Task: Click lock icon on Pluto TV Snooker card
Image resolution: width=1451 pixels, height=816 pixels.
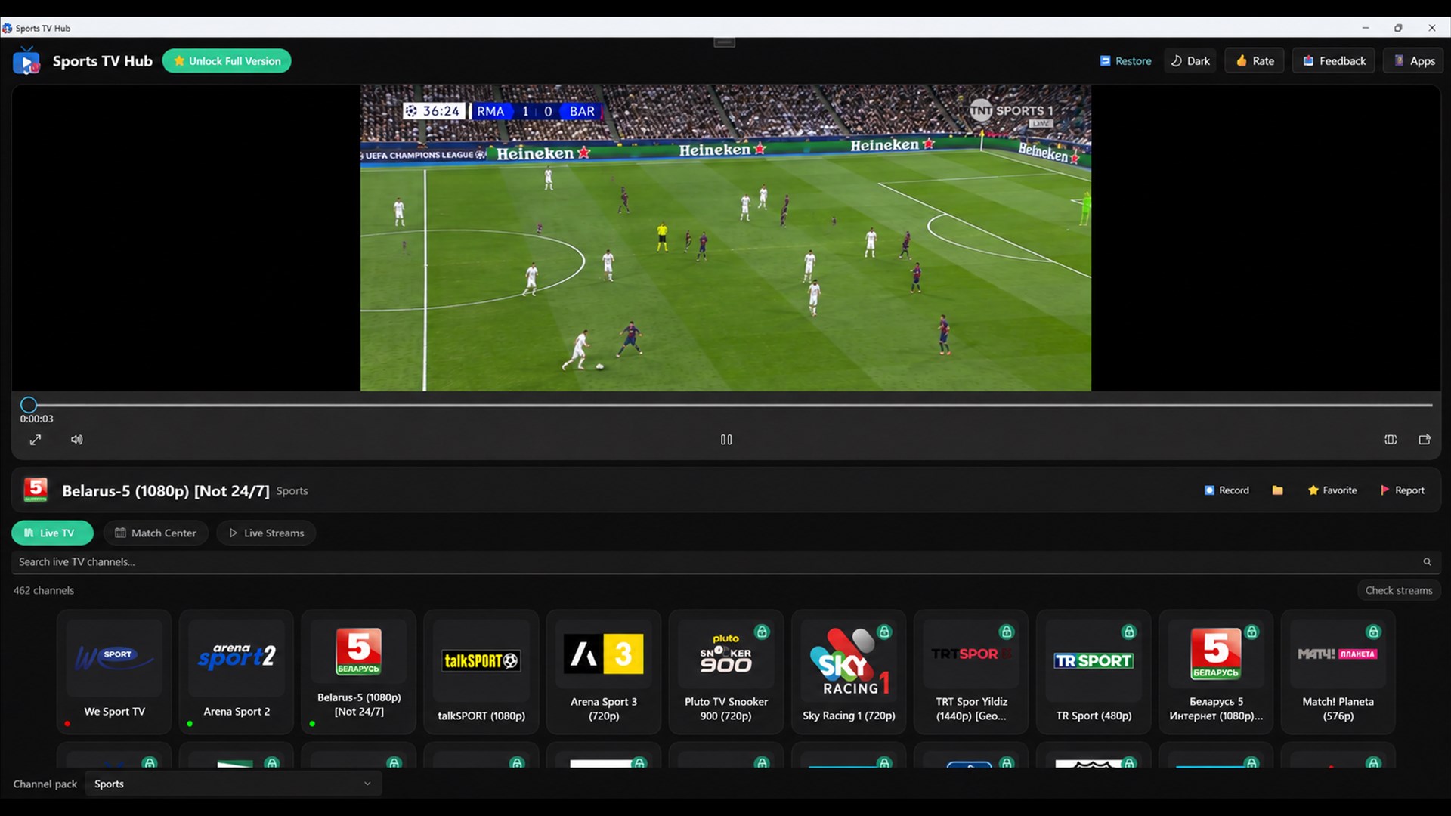Action: pyautogui.click(x=762, y=632)
